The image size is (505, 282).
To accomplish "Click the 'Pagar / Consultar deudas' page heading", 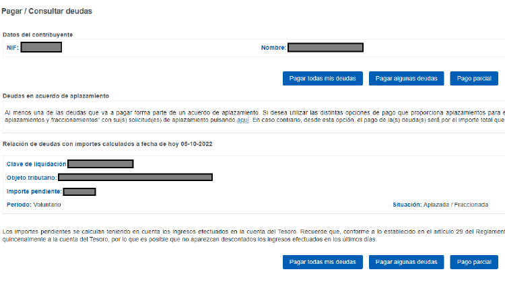I will pos(46,11).
